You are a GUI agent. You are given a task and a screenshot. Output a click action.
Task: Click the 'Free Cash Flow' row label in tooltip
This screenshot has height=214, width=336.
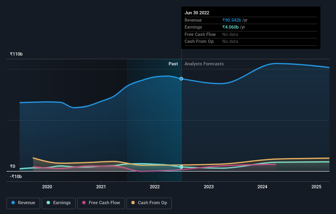point(200,34)
